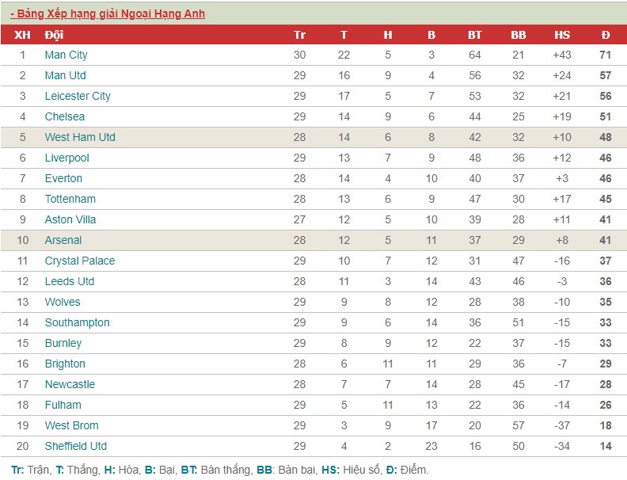Click the Đ points column header
Viewport: 627px width, 480px height.
(x=606, y=35)
